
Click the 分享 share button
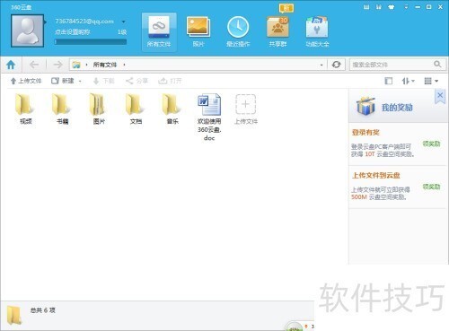pos(136,81)
